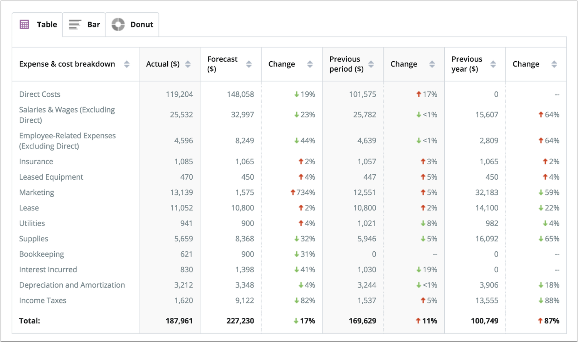Toggle sorting on the Expense & cost breakdown column
This screenshot has width=578, height=342.
(127, 65)
